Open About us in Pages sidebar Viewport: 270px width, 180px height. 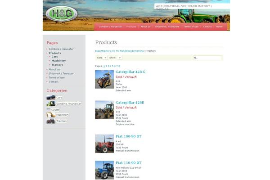(54, 69)
